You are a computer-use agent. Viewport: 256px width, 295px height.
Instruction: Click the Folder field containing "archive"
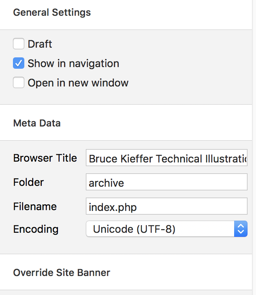166,182
